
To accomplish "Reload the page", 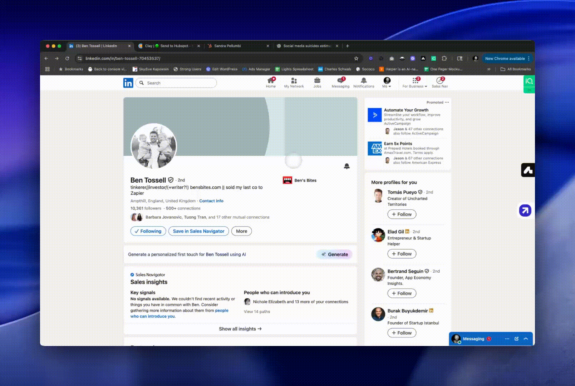I will click(67, 58).
